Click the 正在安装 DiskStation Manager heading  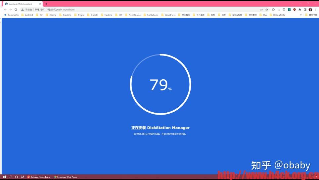click(x=160, y=127)
